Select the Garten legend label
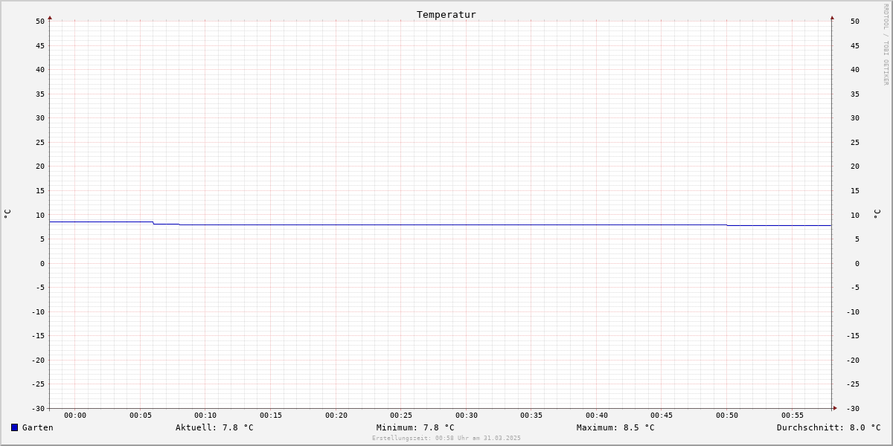This screenshot has height=446, width=893. (38, 427)
